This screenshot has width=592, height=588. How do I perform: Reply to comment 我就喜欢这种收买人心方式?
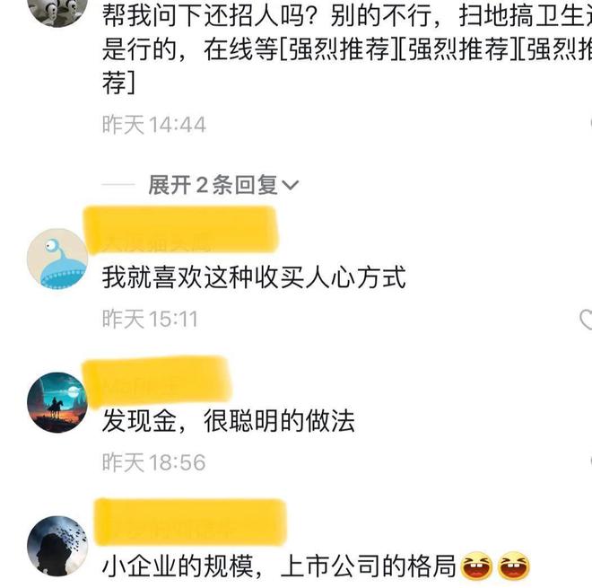coord(254,277)
